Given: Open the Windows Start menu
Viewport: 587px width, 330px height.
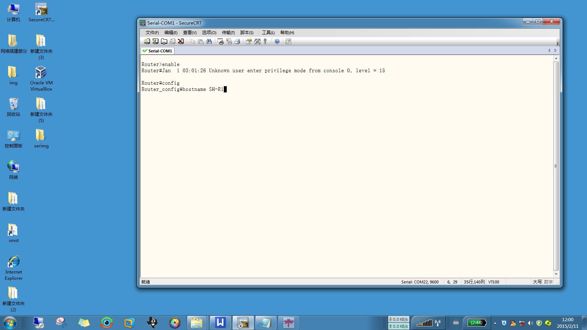Looking at the screenshot, I should (10, 323).
